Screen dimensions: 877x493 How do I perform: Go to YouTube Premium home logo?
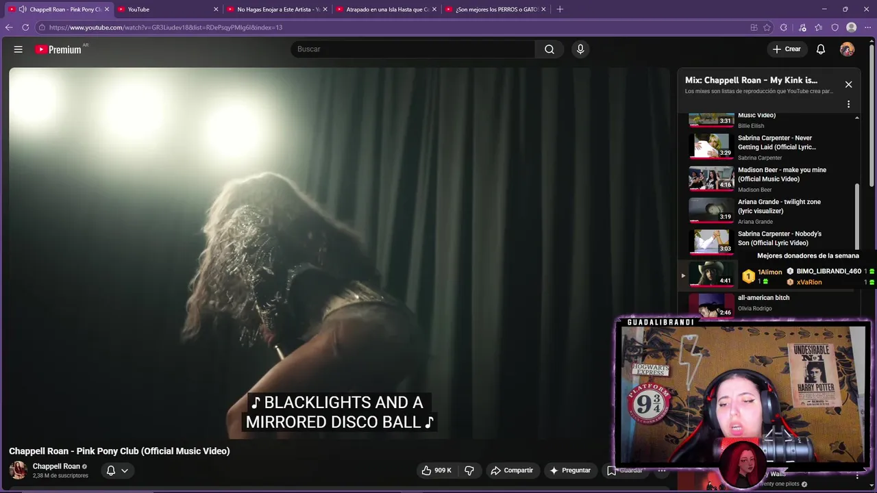pyautogui.click(x=60, y=49)
